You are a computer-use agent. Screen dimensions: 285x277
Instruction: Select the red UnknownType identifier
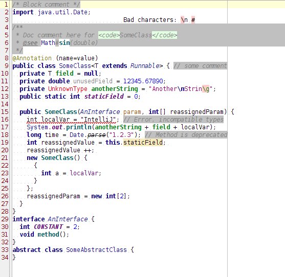click(x=68, y=89)
